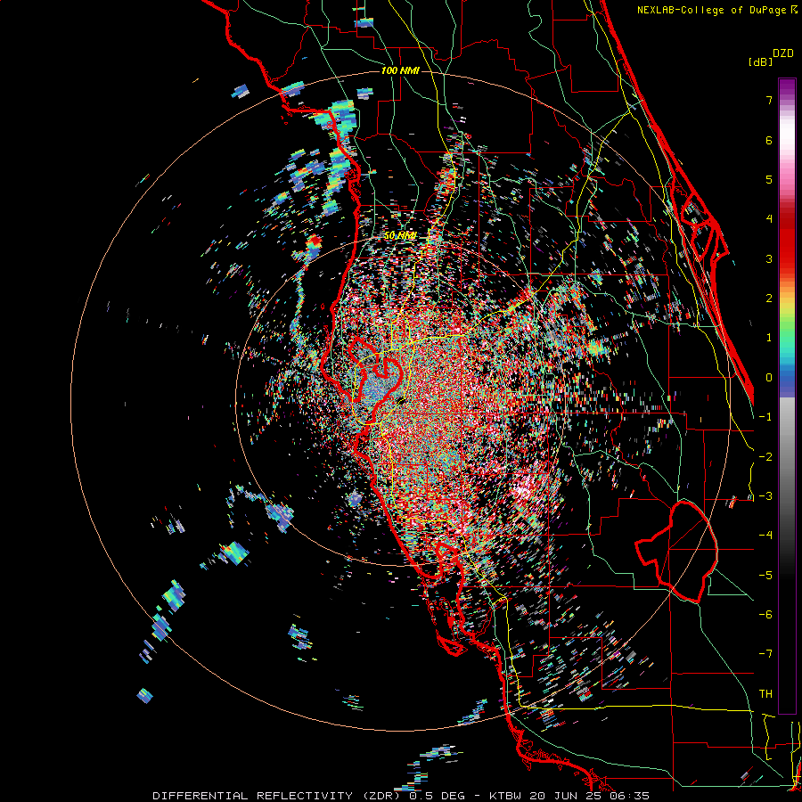Click the NEXLAB-College of DuPage title text
The height and width of the screenshot is (802, 802).
click(711, 10)
